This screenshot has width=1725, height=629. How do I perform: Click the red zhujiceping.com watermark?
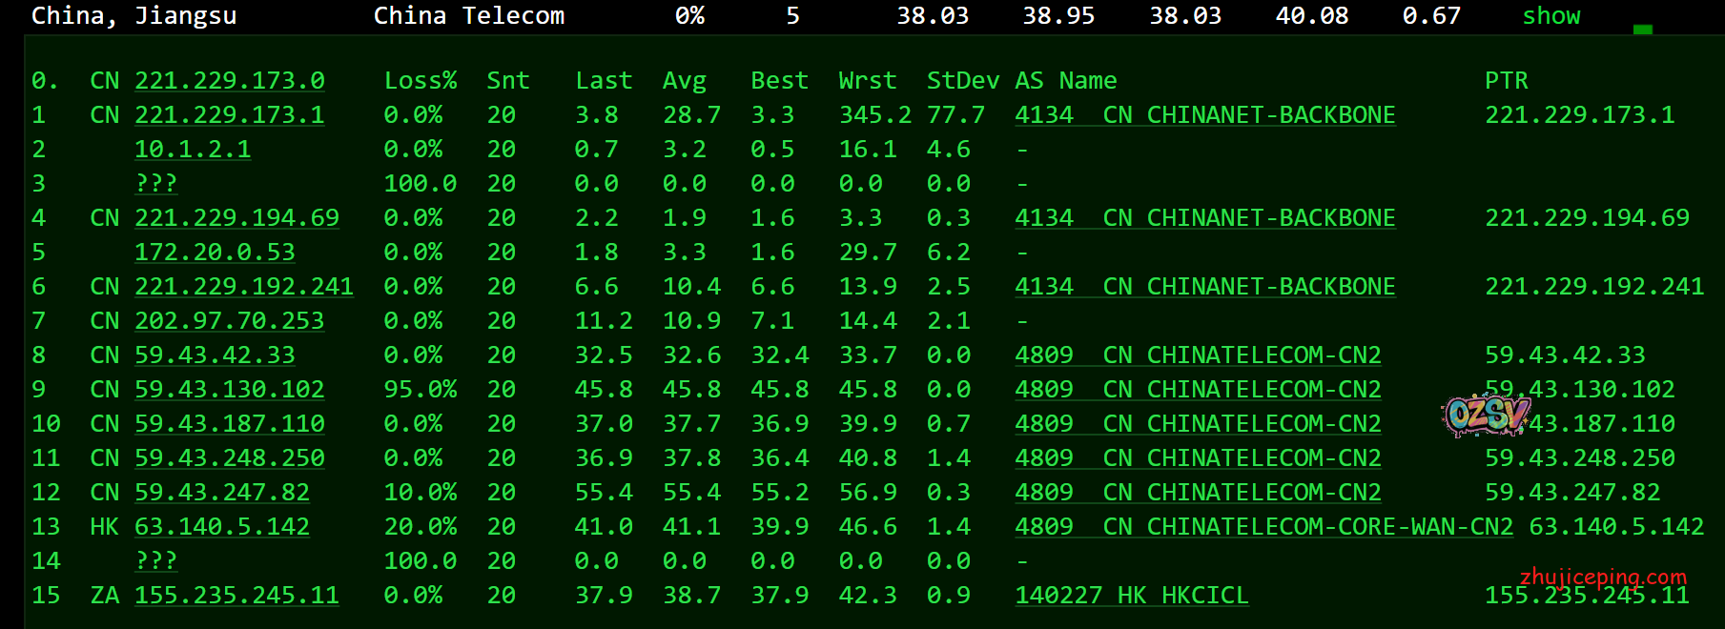[x=1603, y=577]
